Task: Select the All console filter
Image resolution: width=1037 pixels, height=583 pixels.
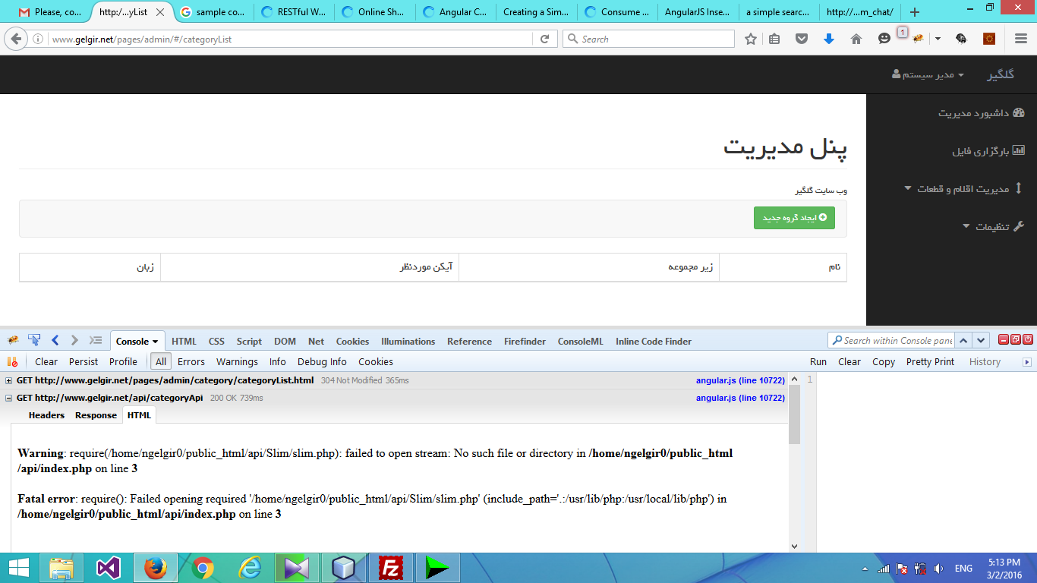Action: [161, 362]
